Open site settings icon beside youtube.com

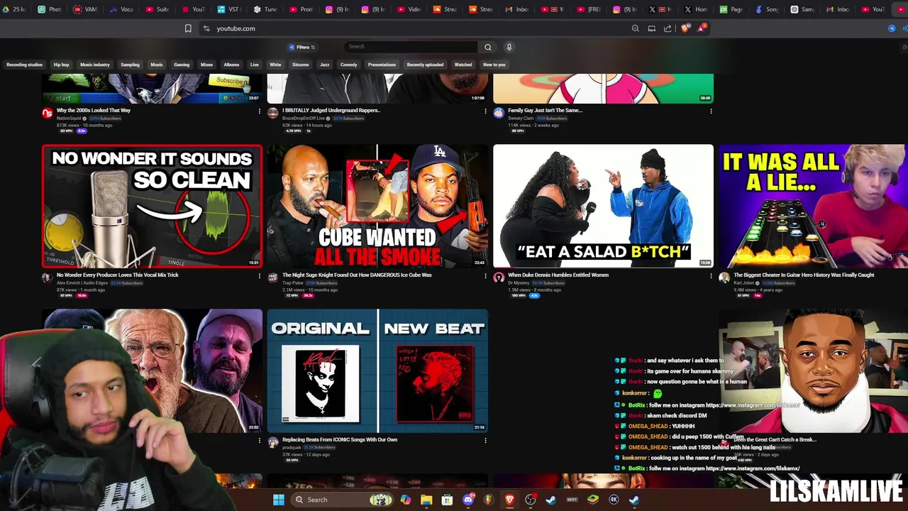(x=206, y=28)
